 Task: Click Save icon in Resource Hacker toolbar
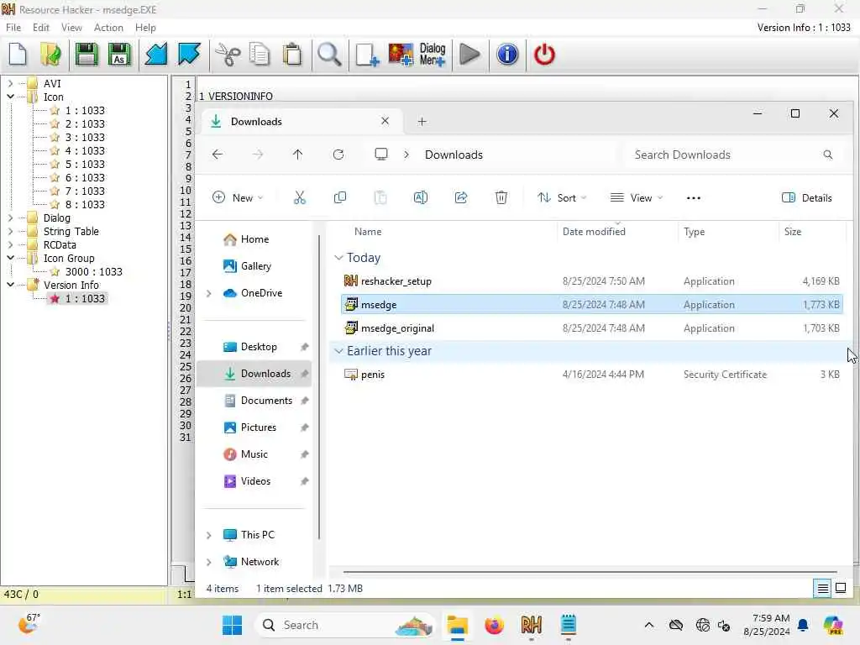click(87, 55)
